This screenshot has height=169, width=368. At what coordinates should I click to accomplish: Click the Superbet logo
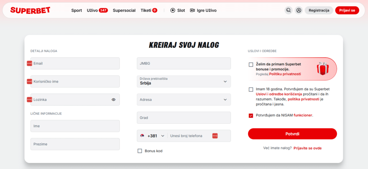[x=30, y=10]
